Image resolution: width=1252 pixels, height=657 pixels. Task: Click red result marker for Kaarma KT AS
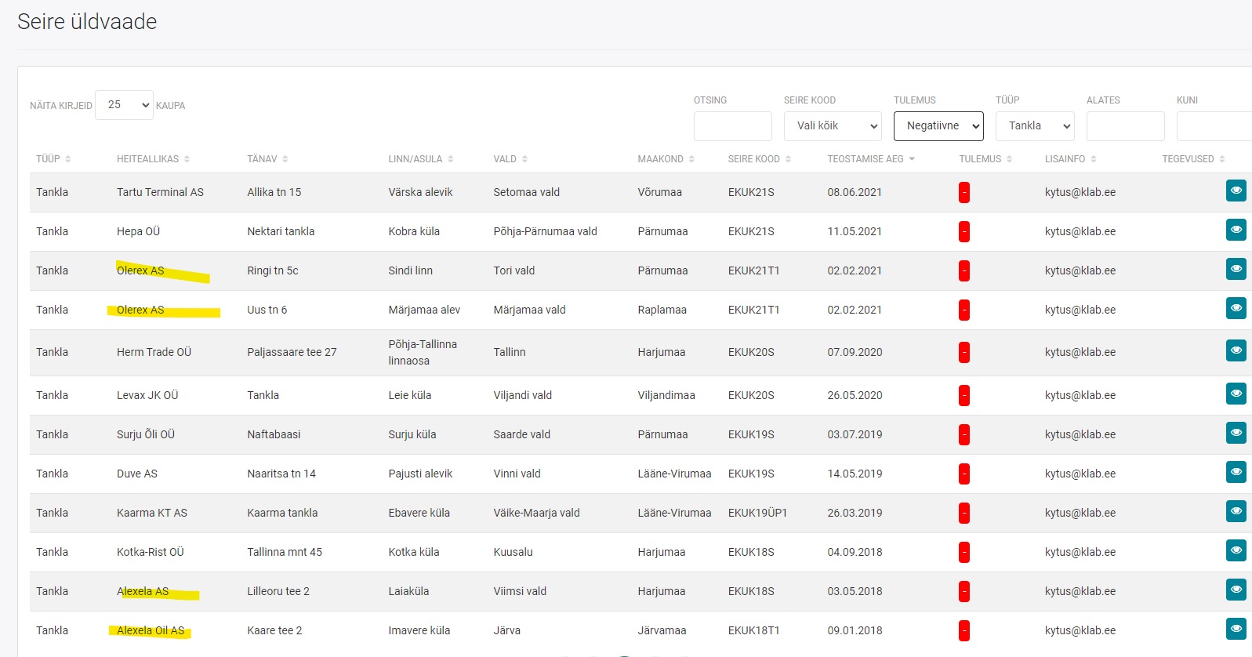coord(963,513)
